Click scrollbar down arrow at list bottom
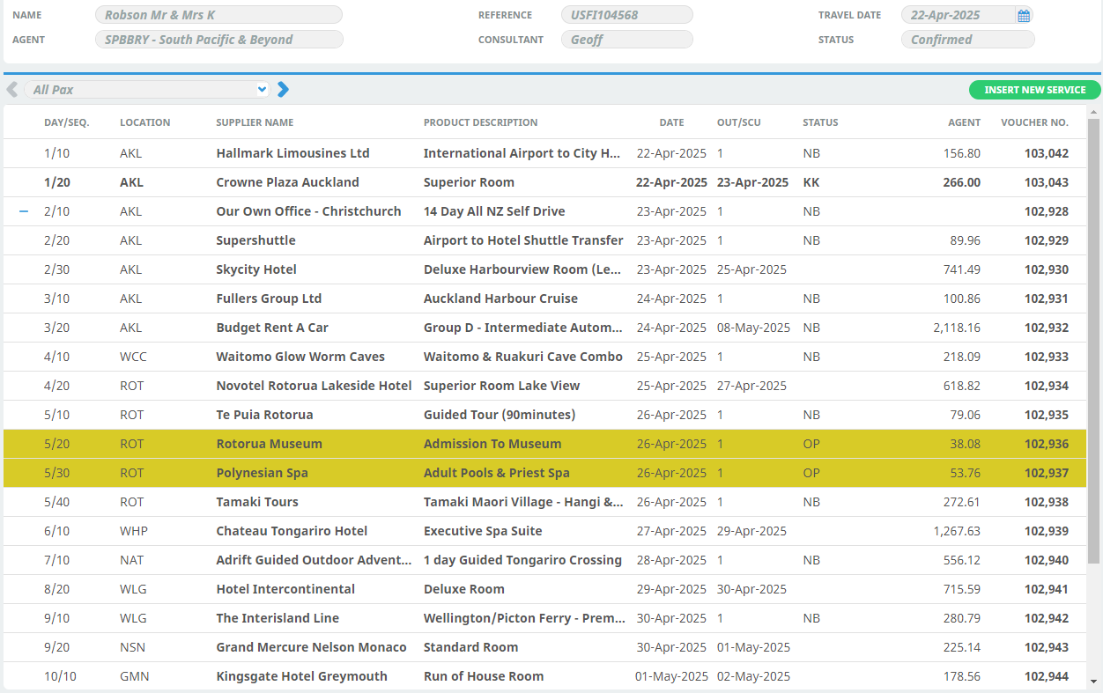The image size is (1103, 693). [x=1093, y=682]
